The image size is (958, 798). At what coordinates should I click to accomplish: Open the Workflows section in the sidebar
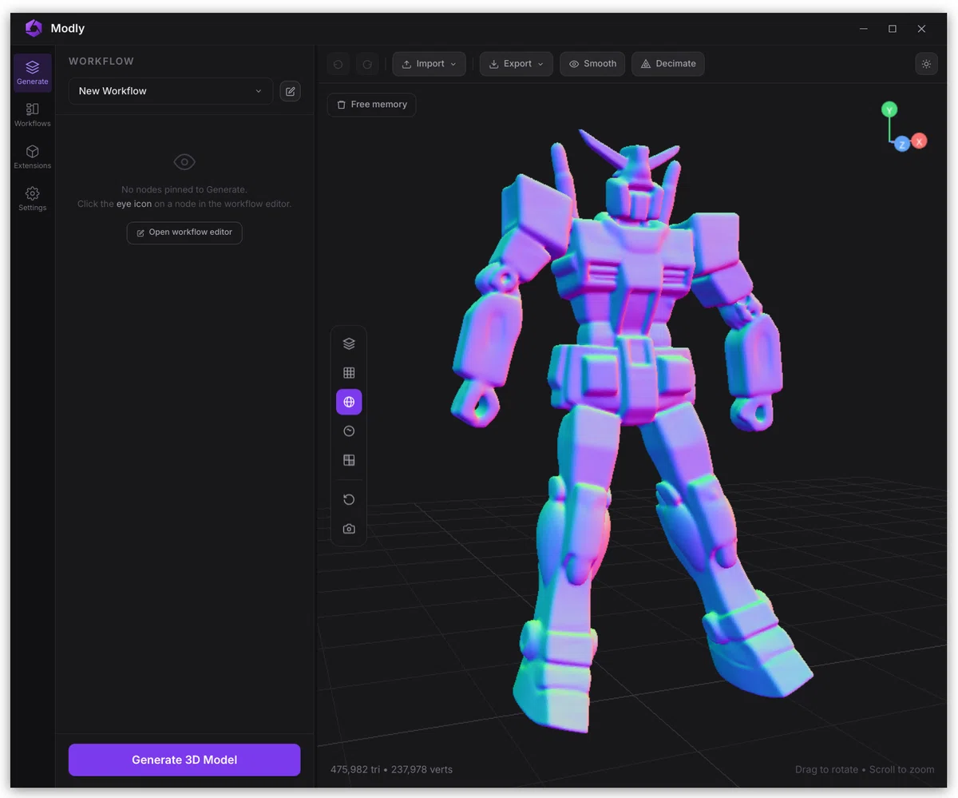point(33,115)
